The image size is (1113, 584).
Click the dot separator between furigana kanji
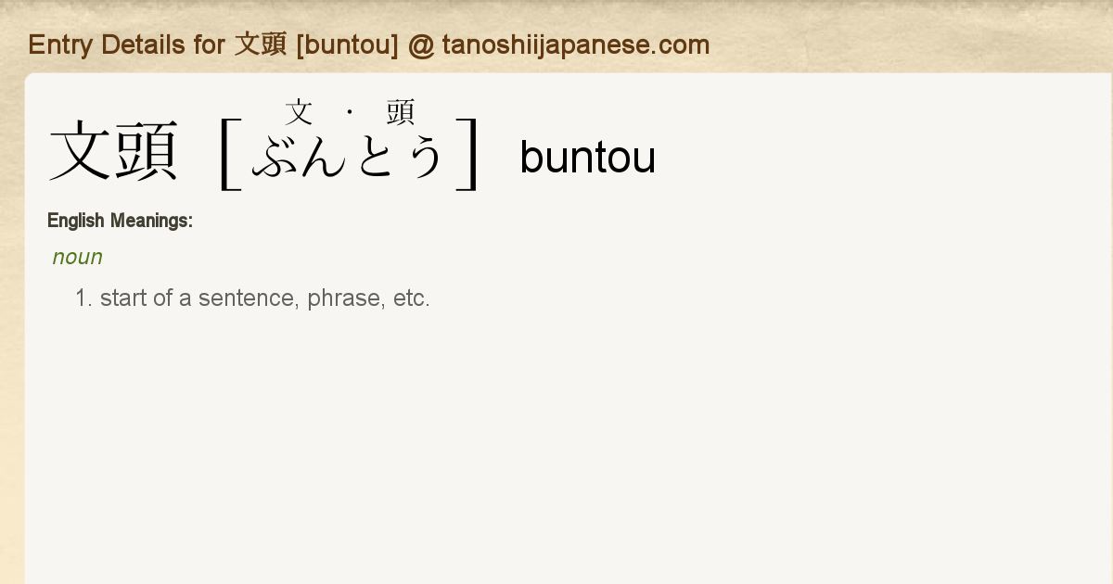(350, 113)
